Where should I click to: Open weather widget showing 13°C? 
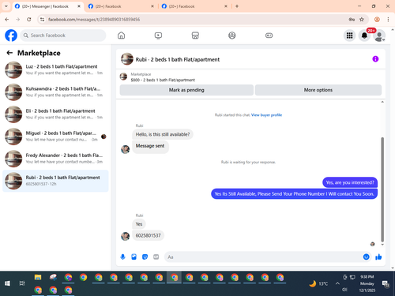pyautogui.click(x=318, y=283)
